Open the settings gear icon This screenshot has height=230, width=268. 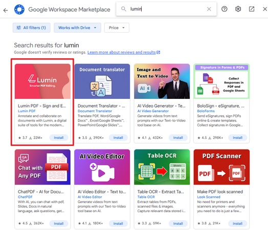tap(238, 9)
